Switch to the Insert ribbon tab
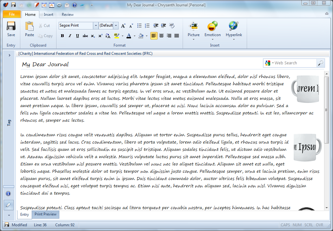Screen dimensions: 333x231 (49, 15)
